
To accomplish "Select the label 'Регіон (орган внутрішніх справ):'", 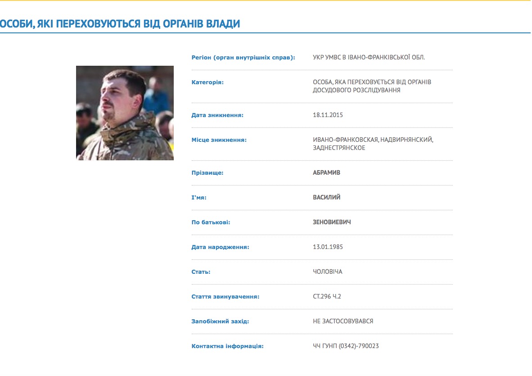I will [x=243, y=57].
